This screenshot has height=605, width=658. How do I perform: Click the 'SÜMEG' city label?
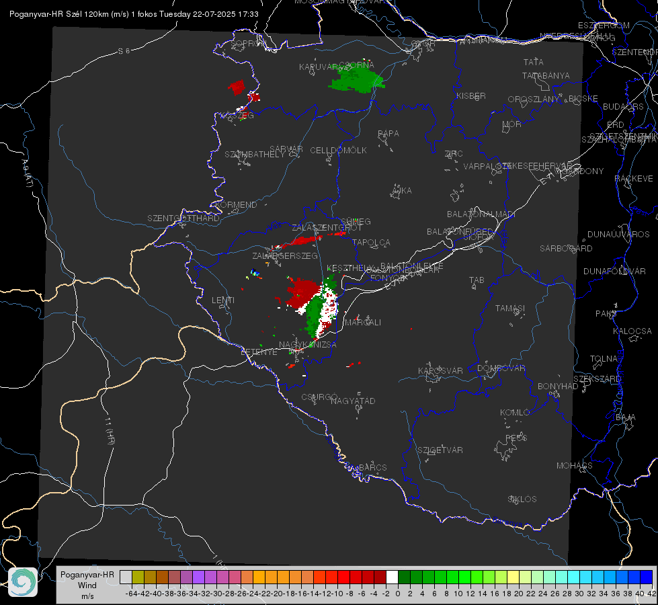[x=356, y=222]
